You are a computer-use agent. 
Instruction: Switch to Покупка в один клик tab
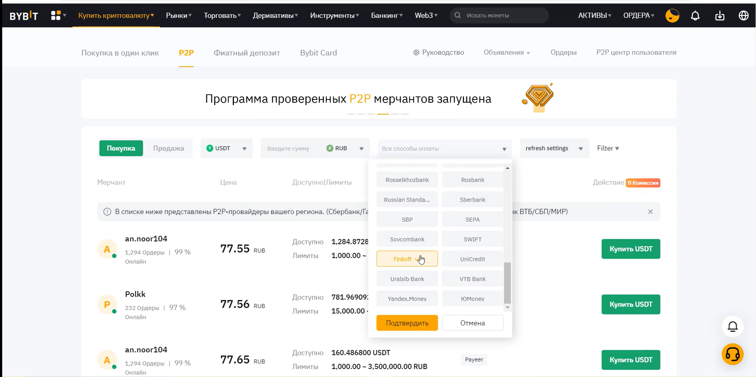click(120, 53)
